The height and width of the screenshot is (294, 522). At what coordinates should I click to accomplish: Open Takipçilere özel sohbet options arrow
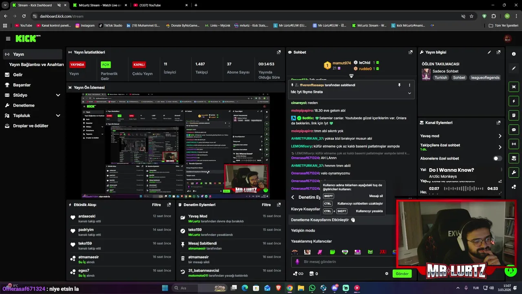500,147
